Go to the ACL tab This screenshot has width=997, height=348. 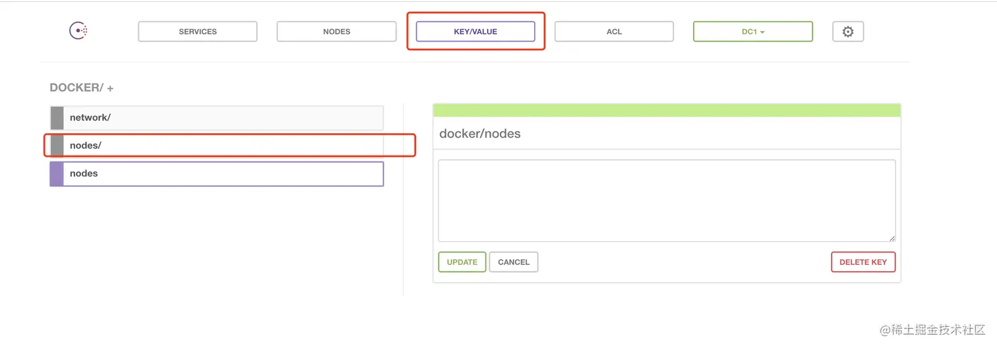point(614,32)
